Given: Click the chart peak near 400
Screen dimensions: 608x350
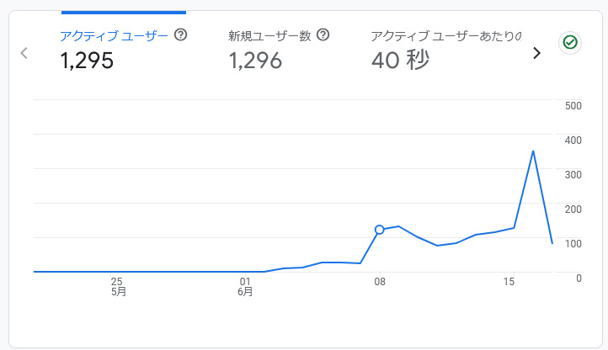Looking at the screenshot, I should point(533,151).
